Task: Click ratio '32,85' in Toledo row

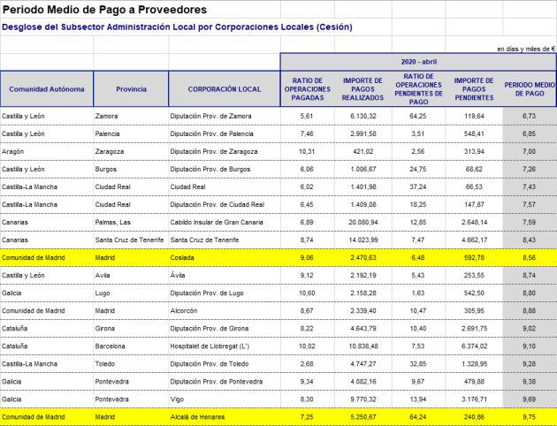Action: [x=418, y=364]
